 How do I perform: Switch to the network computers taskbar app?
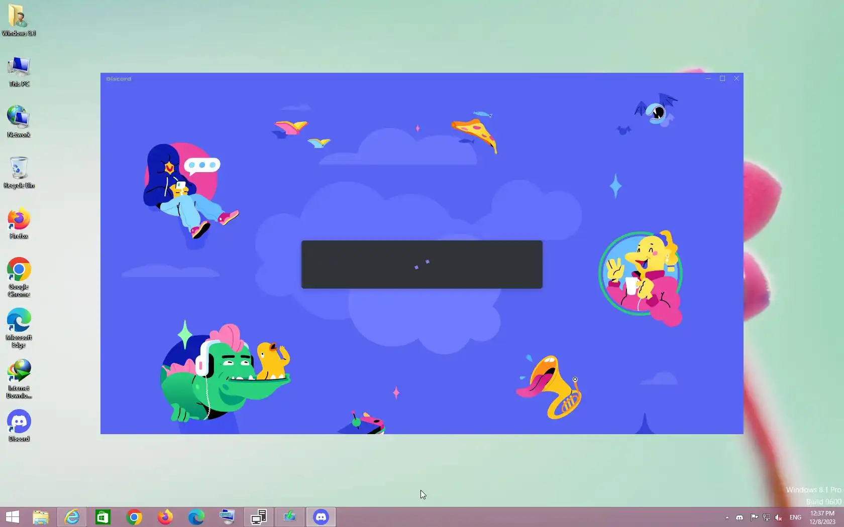(259, 517)
